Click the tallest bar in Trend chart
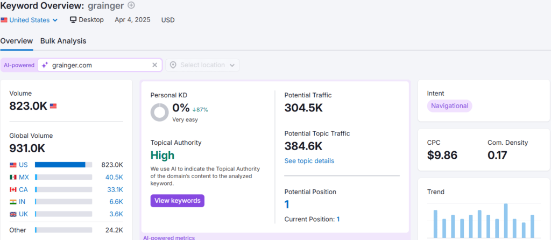This screenshot has height=240, width=551. click(506, 220)
